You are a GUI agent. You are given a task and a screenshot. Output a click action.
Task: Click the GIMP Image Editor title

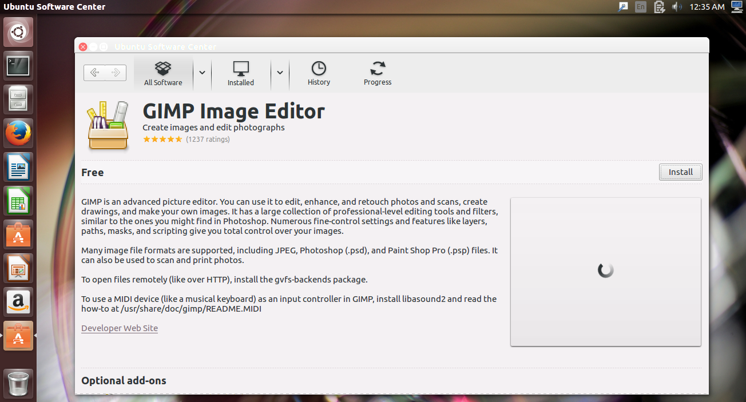click(x=233, y=111)
